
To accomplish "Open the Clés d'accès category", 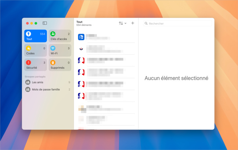I will coord(60,36).
